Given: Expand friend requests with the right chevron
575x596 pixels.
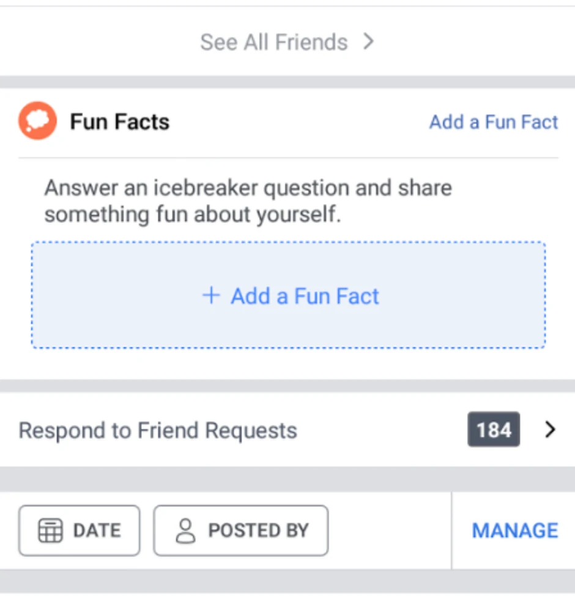Looking at the screenshot, I should [550, 430].
